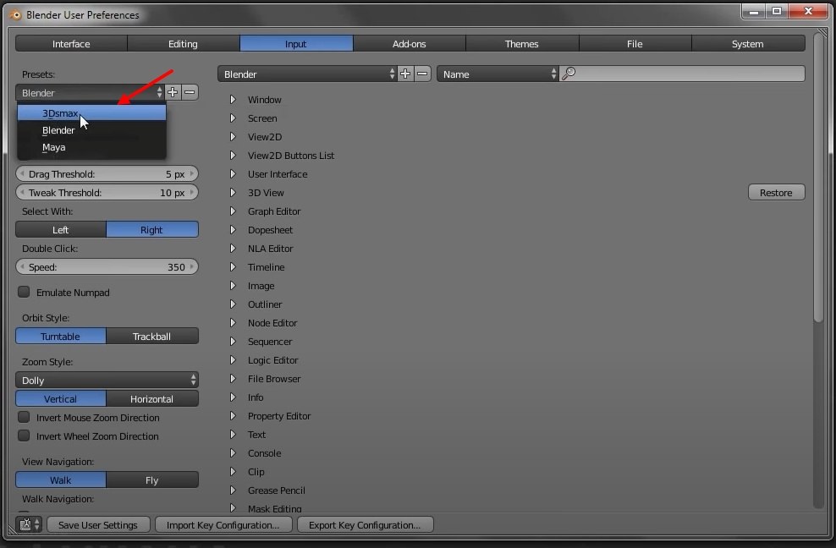Select Walk view navigation
This screenshot has width=836, height=548.
pos(61,479)
